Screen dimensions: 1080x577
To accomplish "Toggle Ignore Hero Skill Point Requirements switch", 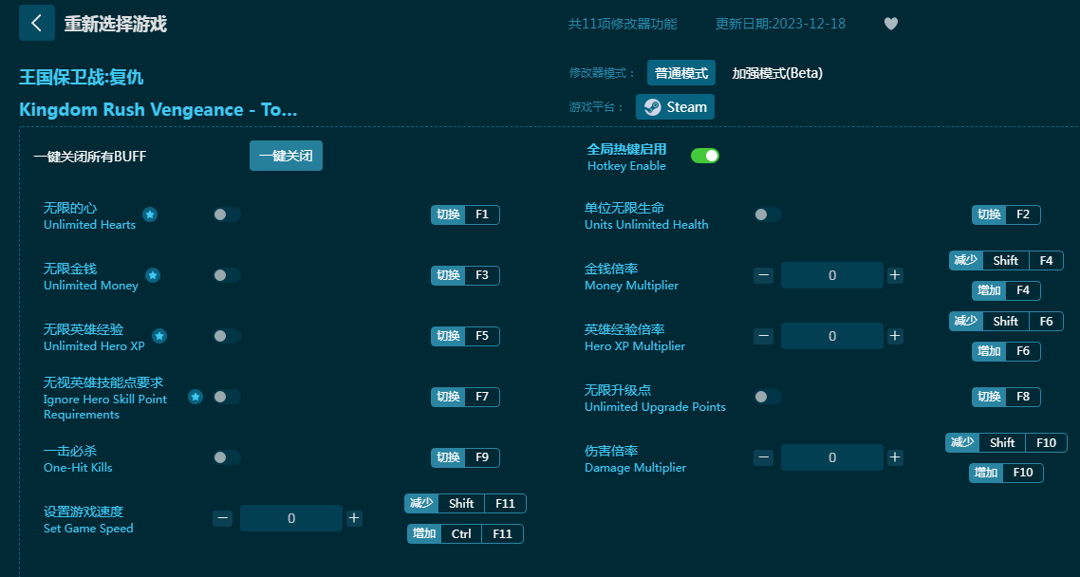I will pos(226,397).
